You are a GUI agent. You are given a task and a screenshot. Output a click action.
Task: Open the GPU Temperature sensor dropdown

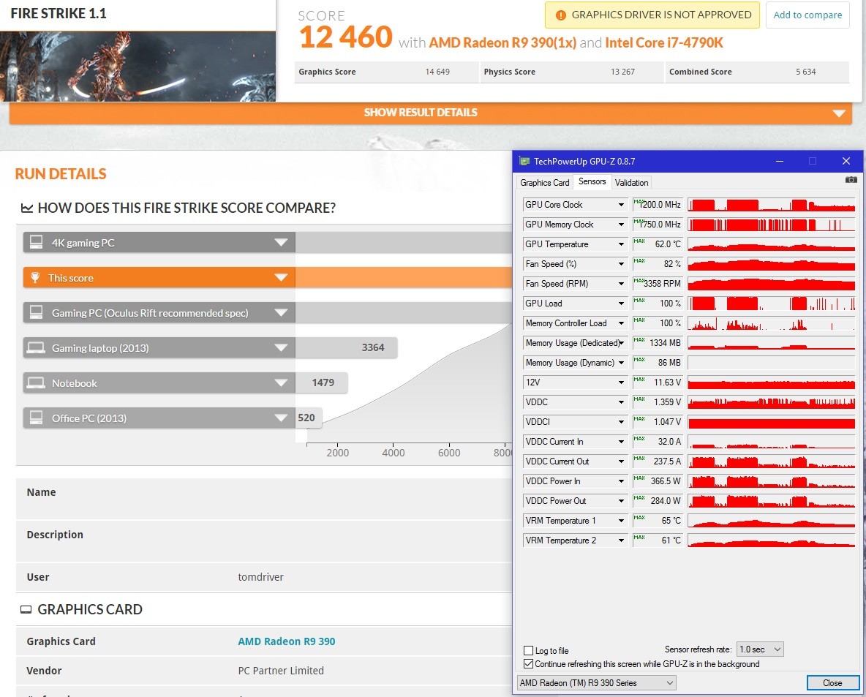click(621, 244)
